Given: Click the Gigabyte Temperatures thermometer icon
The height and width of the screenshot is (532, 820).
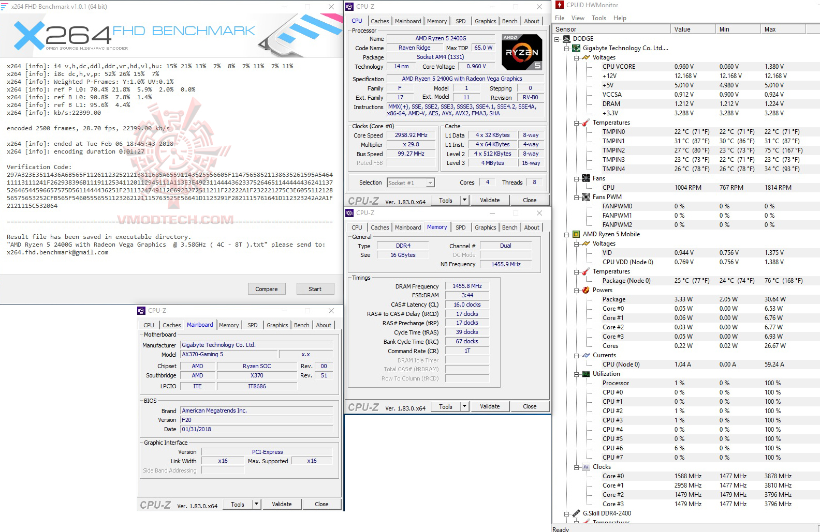Looking at the screenshot, I should tap(586, 123).
